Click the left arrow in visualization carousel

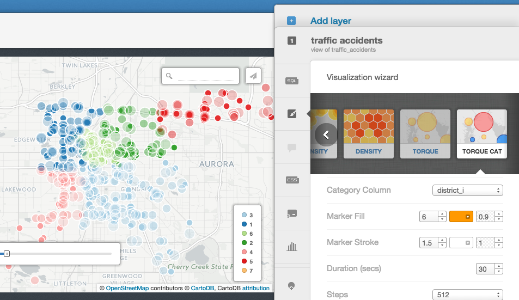[326, 134]
